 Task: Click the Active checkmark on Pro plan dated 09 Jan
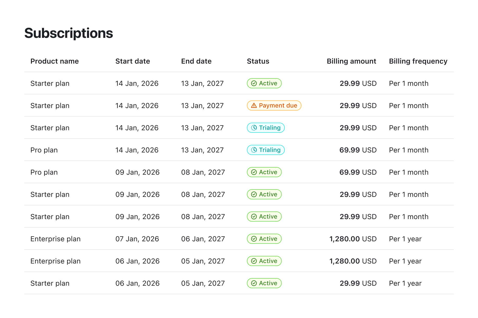click(x=253, y=172)
